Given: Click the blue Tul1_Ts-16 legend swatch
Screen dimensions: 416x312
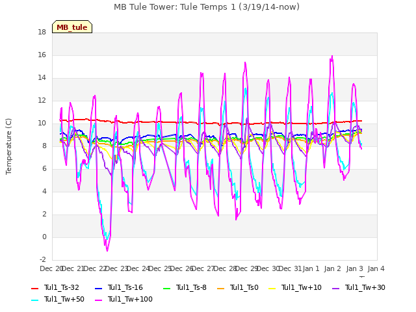Looking at the screenshot, I should [x=98, y=288].
